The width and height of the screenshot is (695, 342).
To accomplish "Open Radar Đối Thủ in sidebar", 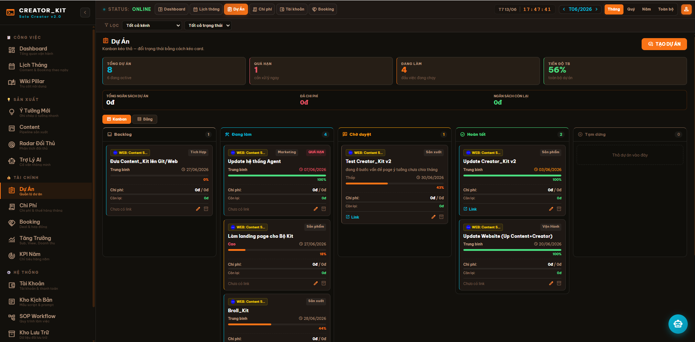I will [46, 145].
